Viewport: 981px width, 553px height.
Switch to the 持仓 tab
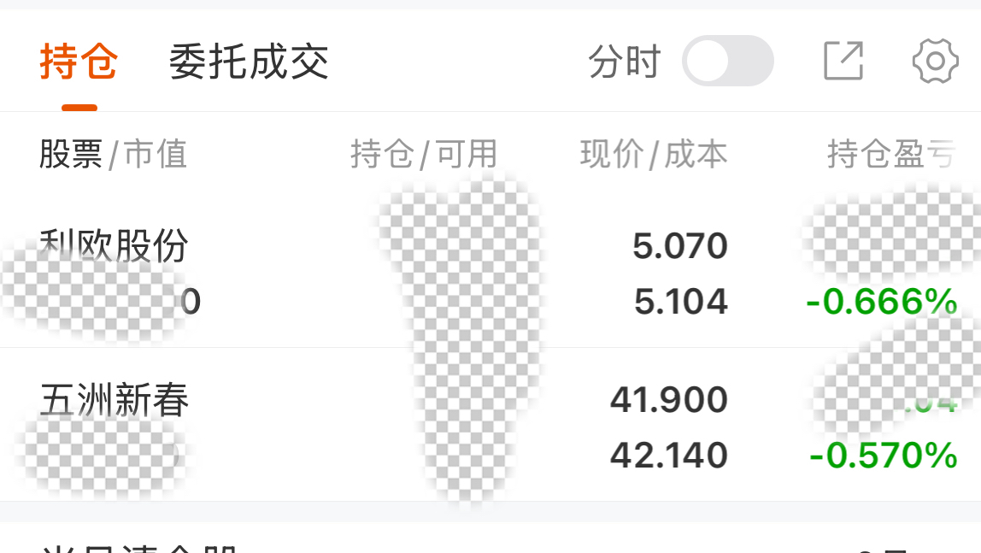tap(79, 62)
